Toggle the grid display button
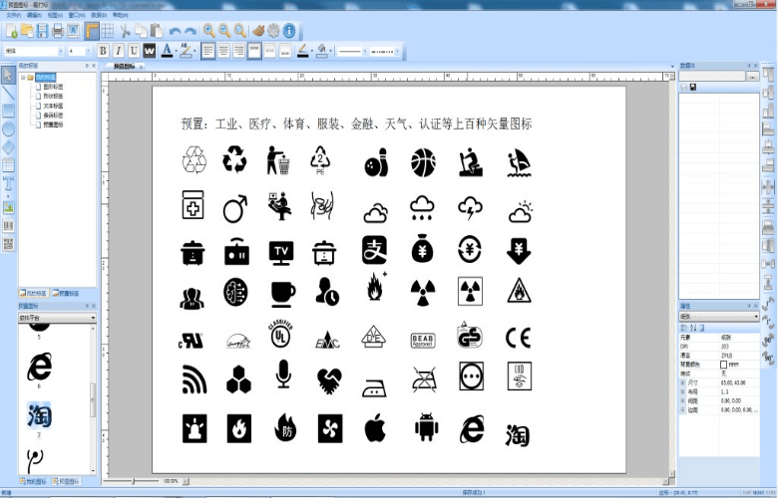The height and width of the screenshot is (498, 778). pyautogui.click(x=107, y=31)
